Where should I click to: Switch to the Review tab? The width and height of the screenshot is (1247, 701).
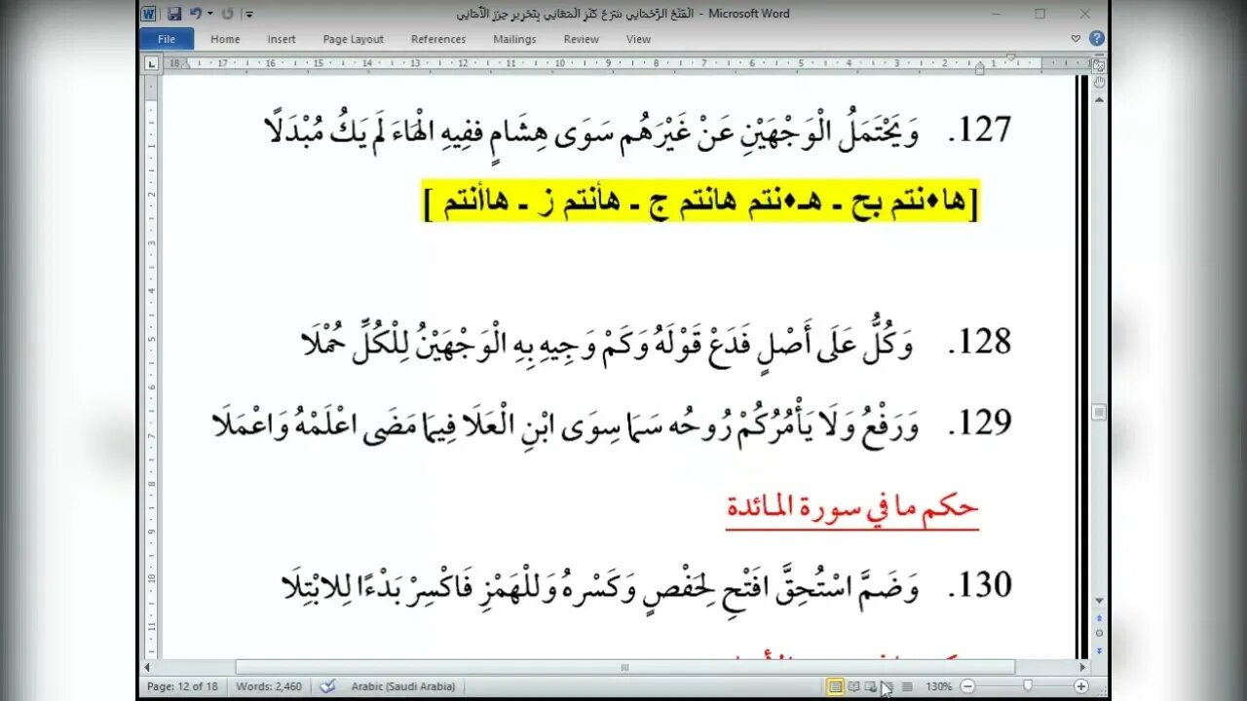582,39
